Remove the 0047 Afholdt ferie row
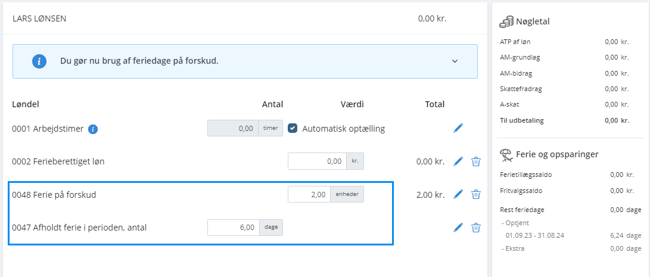The height and width of the screenshot is (277, 650). click(476, 227)
